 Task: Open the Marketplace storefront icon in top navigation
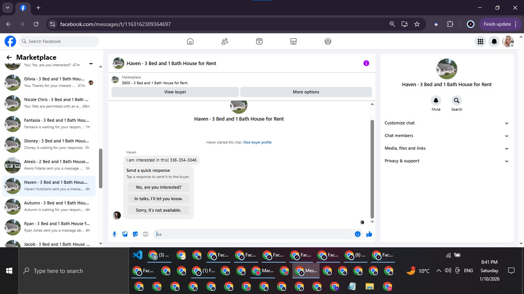tap(293, 41)
